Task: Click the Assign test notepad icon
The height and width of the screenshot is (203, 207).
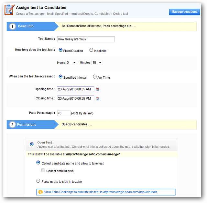Action: [9, 10]
